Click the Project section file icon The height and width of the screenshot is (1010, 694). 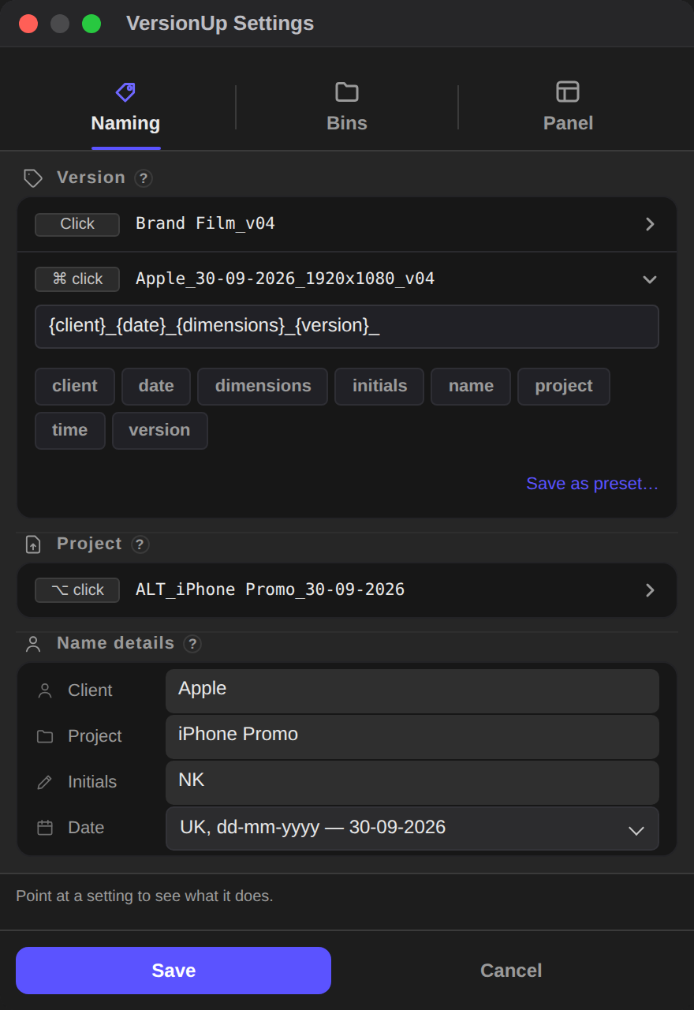(x=33, y=544)
